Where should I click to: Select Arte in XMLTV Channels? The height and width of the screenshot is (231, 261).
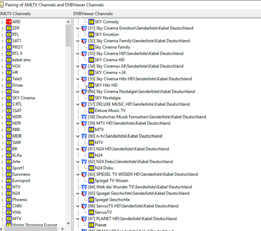click(x=16, y=162)
